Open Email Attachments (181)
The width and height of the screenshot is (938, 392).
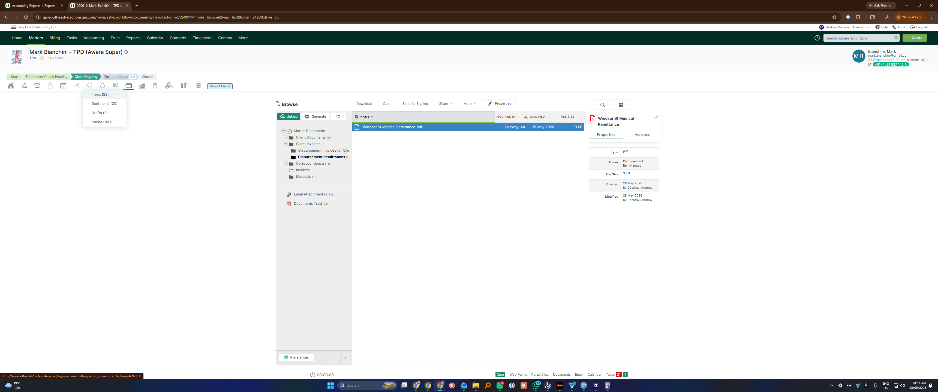coord(313,195)
